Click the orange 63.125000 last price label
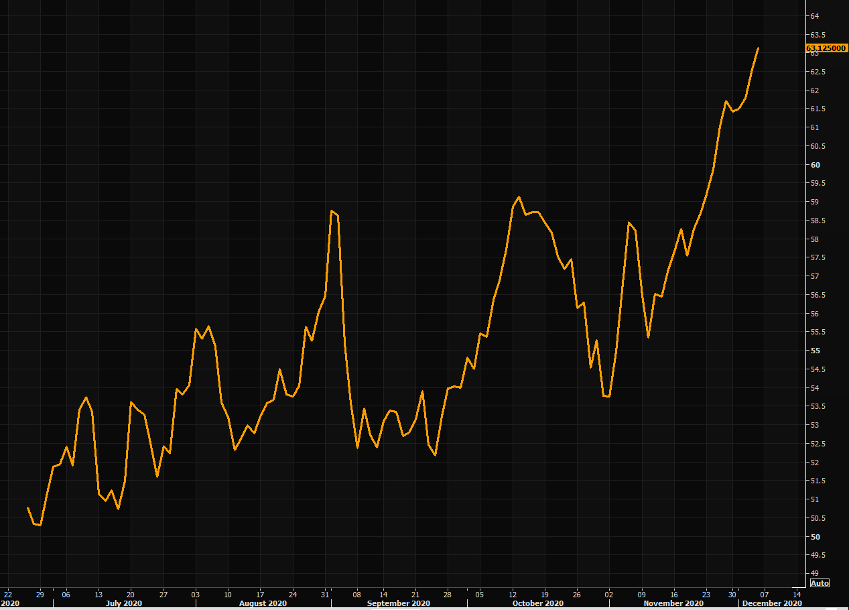 826,48
